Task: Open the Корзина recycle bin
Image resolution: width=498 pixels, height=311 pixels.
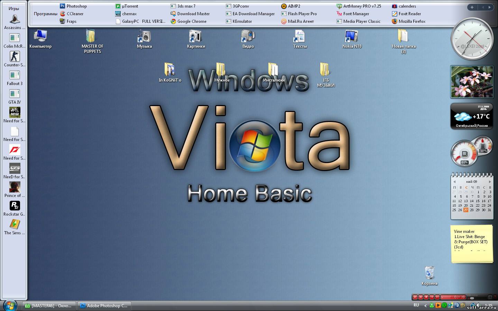Action: click(x=429, y=273)
